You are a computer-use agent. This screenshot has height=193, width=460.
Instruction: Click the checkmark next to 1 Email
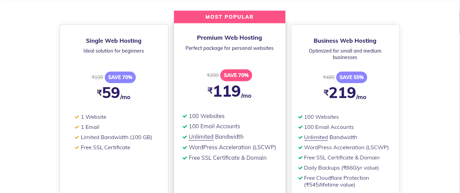pyautogui.click(x=77, y=127)
